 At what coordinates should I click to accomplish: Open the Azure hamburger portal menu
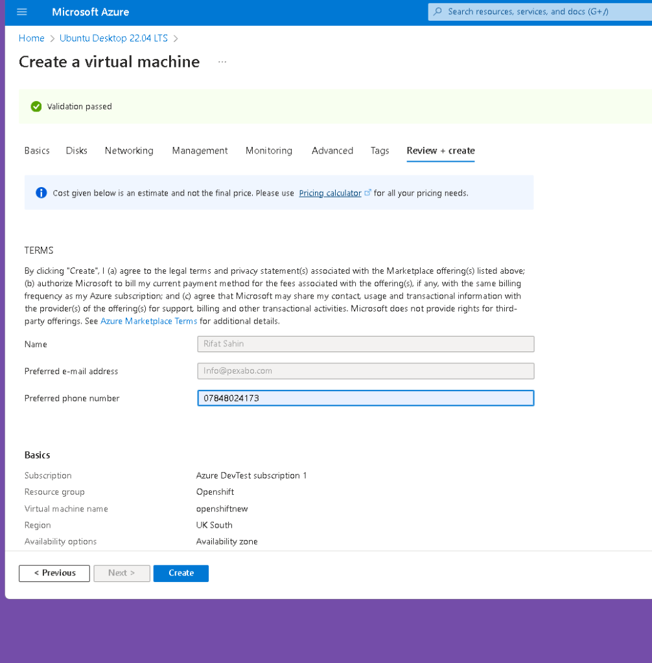pos(21,12)
